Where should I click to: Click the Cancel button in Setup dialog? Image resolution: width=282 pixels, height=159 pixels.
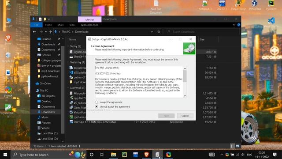(x=185, y=116)
